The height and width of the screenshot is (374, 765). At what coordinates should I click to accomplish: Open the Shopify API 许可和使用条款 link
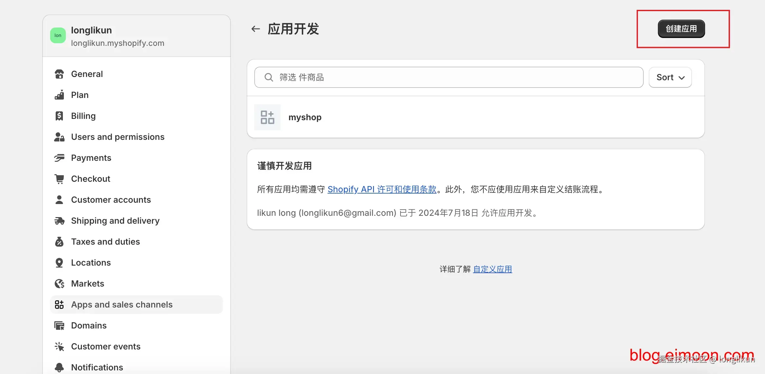(x=382, y=189)
